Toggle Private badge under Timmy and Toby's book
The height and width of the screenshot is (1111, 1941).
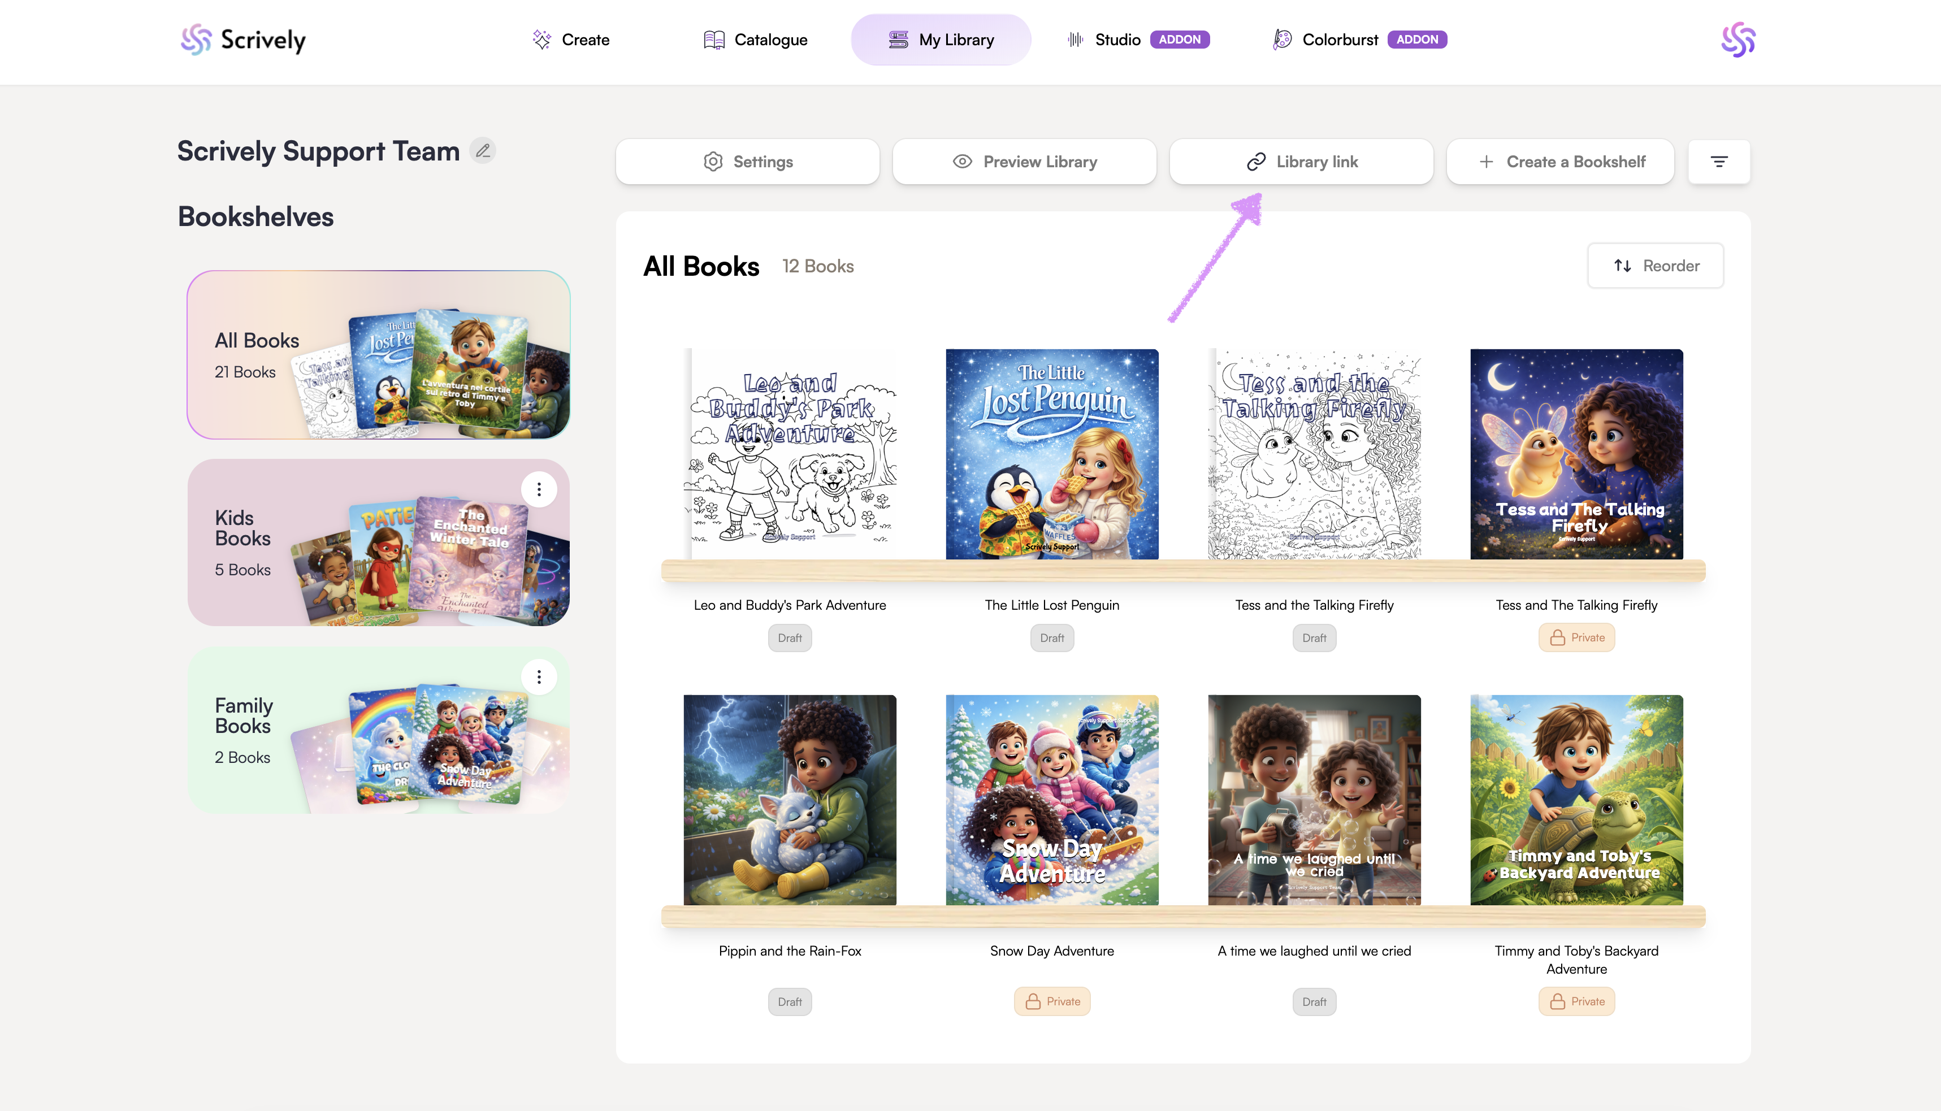pyautogui.click(x=1576, y=1001)
